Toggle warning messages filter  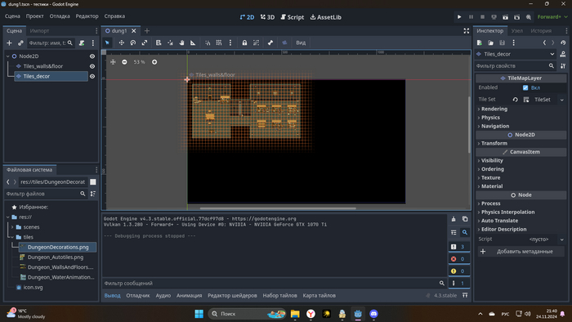tap(458, 271)
